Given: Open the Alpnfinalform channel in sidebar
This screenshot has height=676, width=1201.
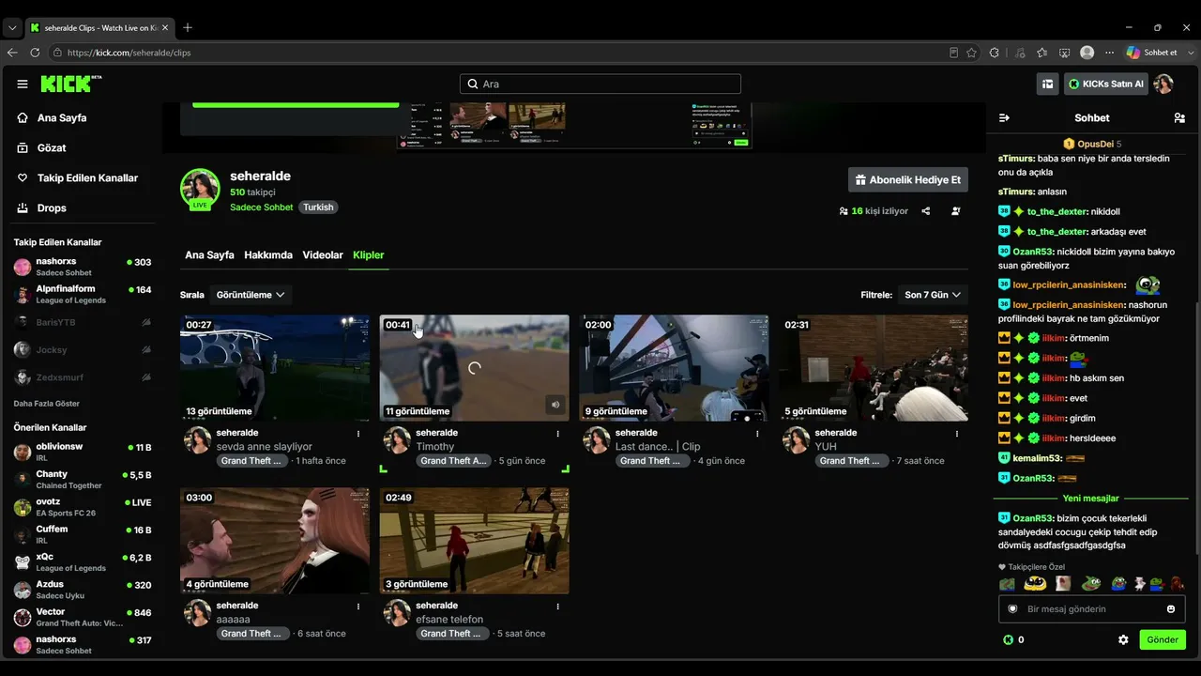Looking at the screenshot, I should [x=82, y=295].
